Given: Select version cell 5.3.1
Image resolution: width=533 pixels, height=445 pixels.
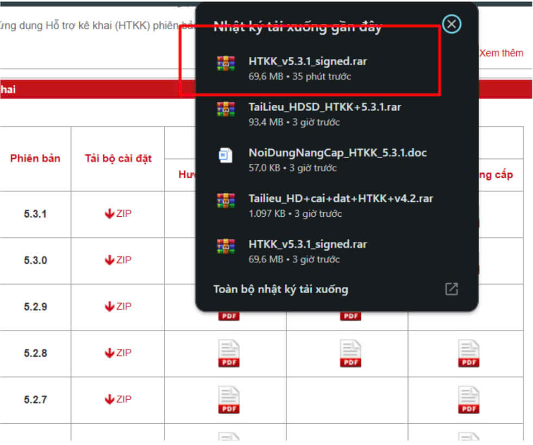Looking at the screenshot, I should tap(35, 214).
